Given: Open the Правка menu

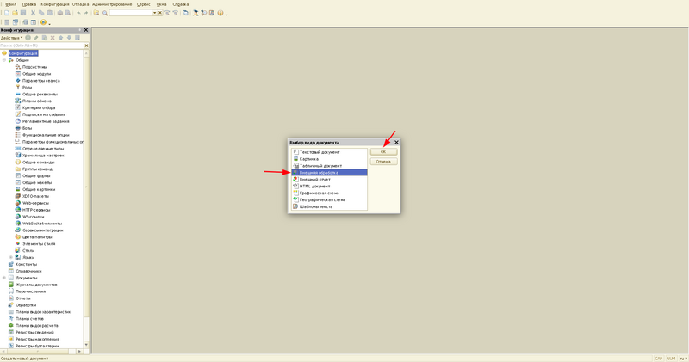Looking at the screenshot, I should (29, 4).
